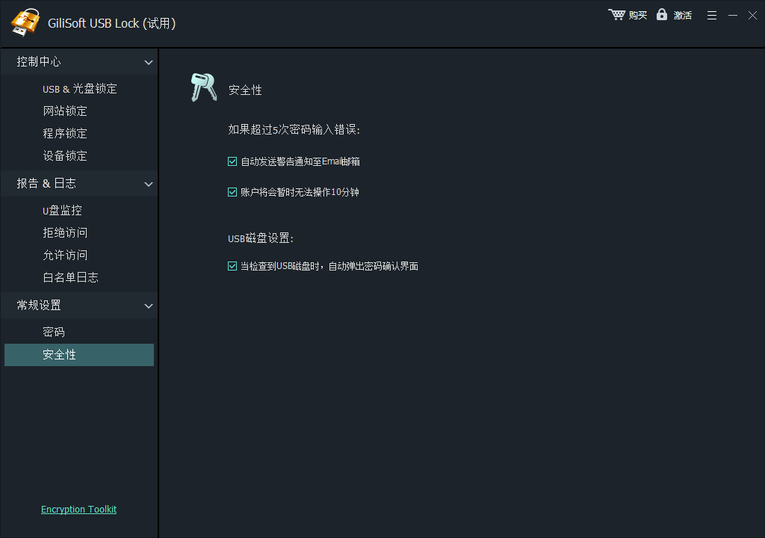Close the GiliSoft USB Lock window

pyautogui.click(x=753, y=16)
